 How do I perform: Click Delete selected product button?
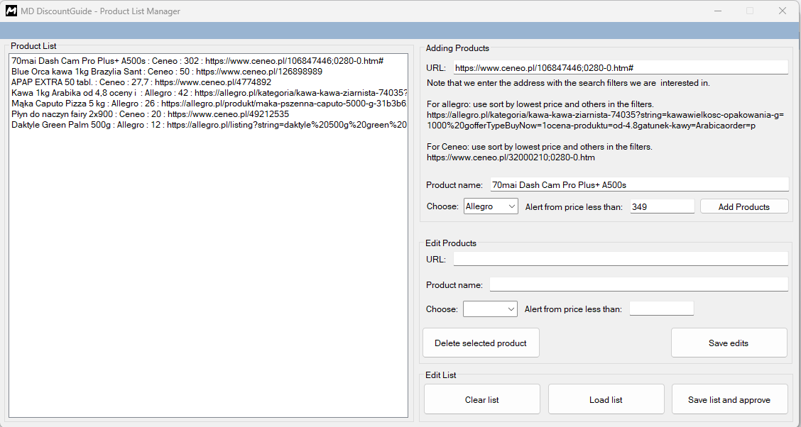click(481, 343)
